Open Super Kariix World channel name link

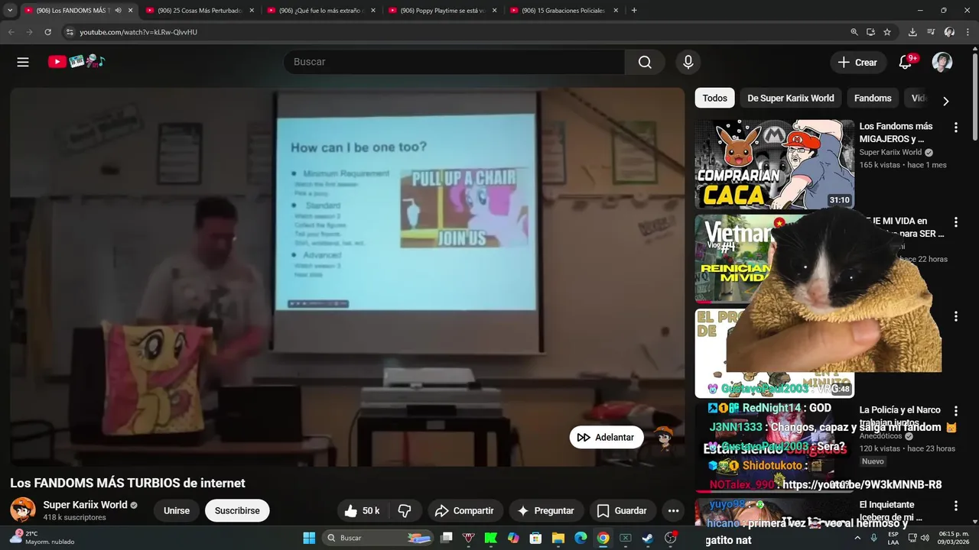click(x=85, y=504)
